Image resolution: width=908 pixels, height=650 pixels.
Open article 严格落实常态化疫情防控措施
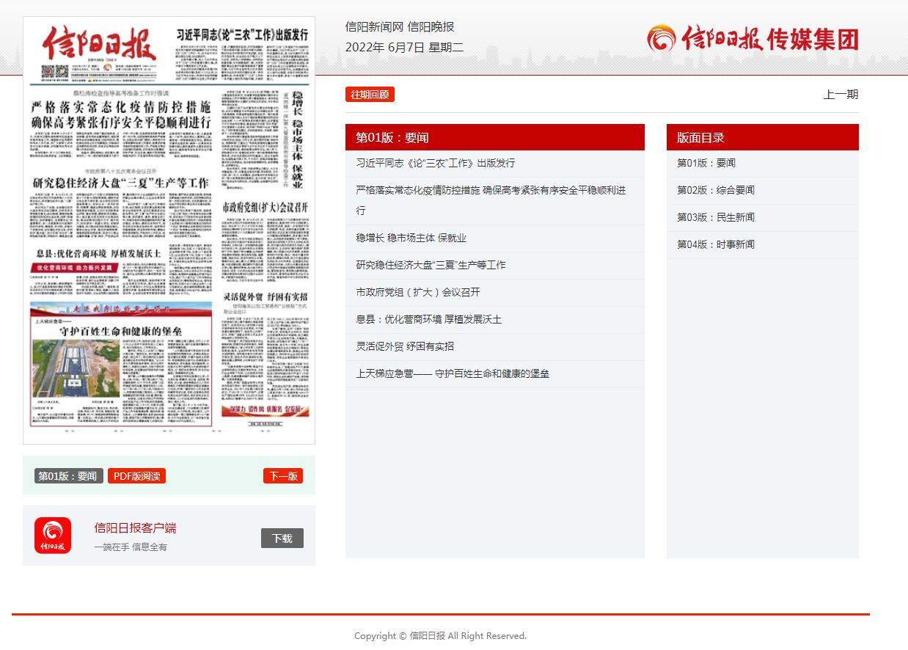point(490,200)
